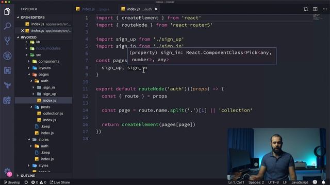Click line number 16 in gutter
The width and height of the screenshot is (330, 185).
point(85,124)
